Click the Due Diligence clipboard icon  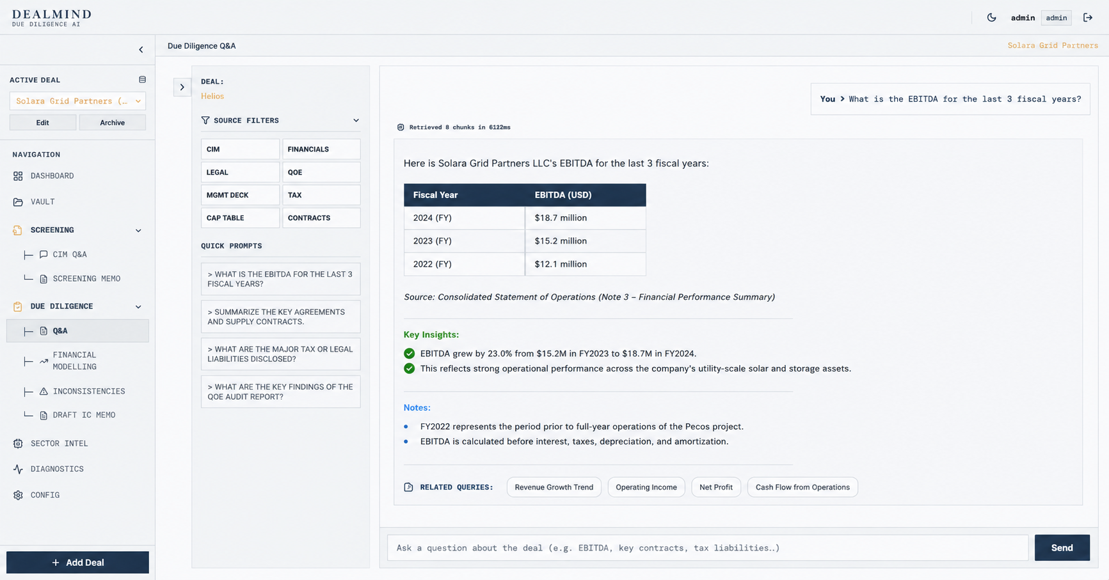pyautogui.click(x=18, y=306)
